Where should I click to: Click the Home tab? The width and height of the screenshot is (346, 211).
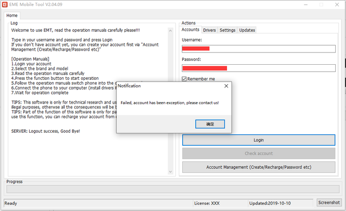point(12,16)
